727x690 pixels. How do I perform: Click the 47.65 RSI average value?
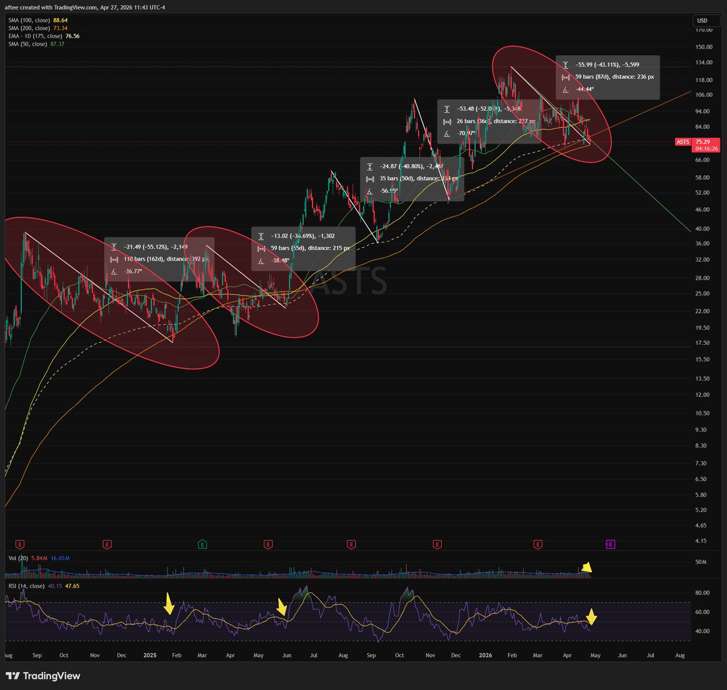[72, 586]
